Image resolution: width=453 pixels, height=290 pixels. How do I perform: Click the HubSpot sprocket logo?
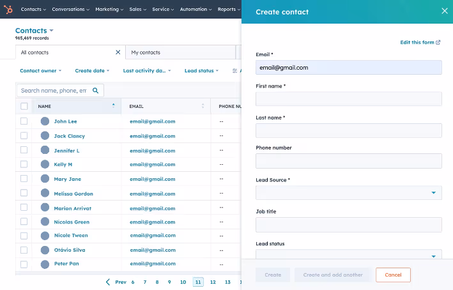coord(8,10)
